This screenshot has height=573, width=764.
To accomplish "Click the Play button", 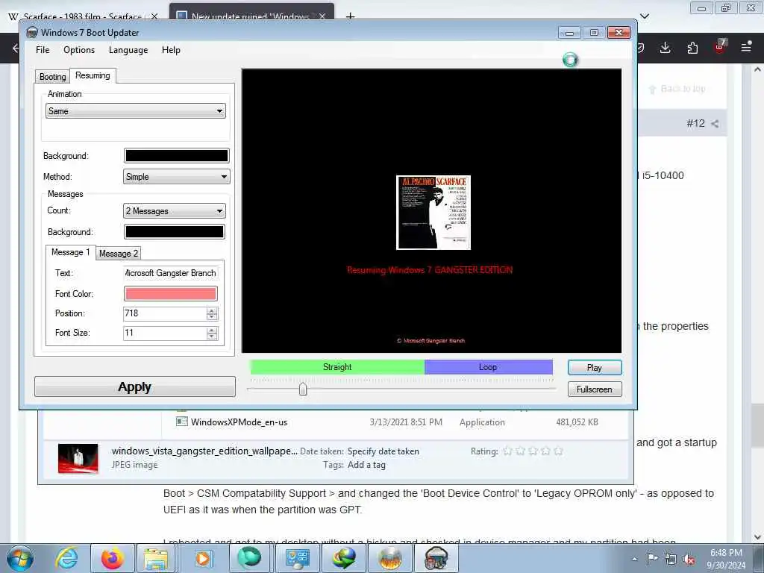I will point(595,367).
